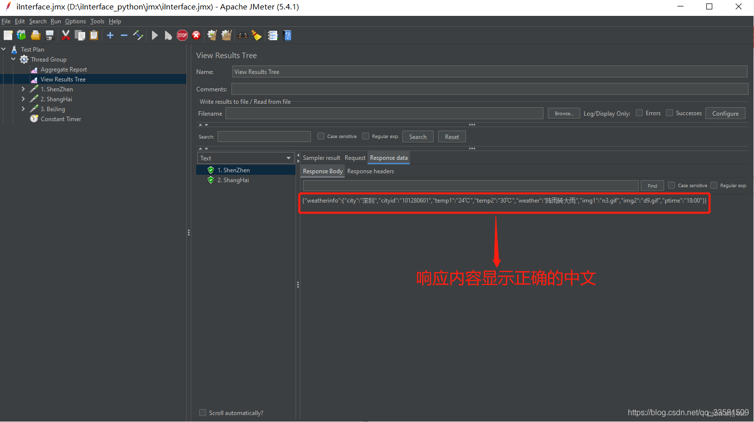Switch to the Request tab

[x=355, y=158]
